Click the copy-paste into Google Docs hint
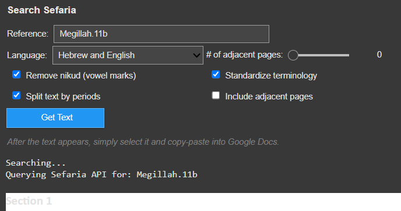 coord(143,142)
